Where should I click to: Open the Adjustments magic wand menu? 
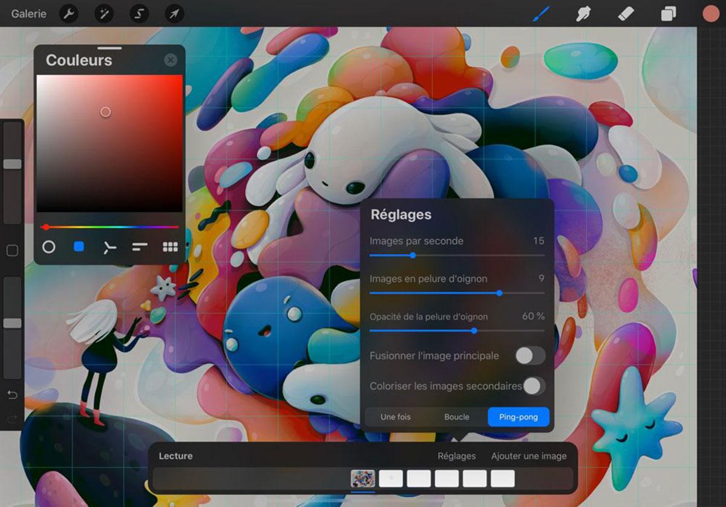click(x=104, y=13)
